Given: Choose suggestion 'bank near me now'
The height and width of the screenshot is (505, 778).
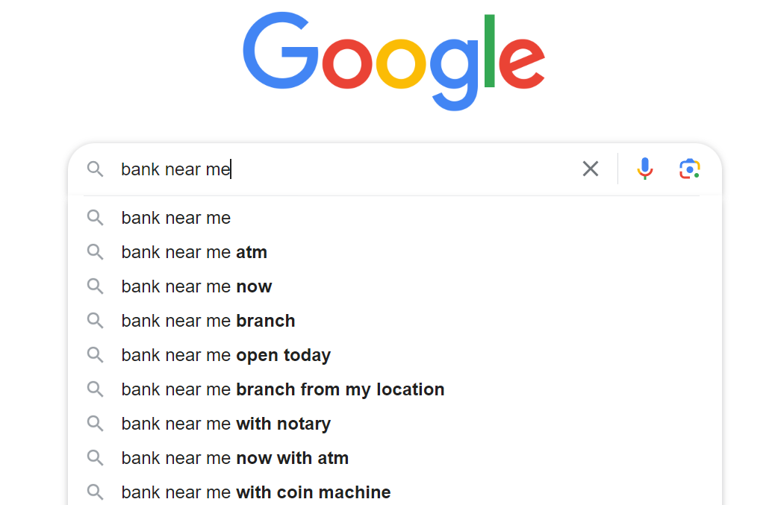Looking at the screenshot, I should point(196,286).
